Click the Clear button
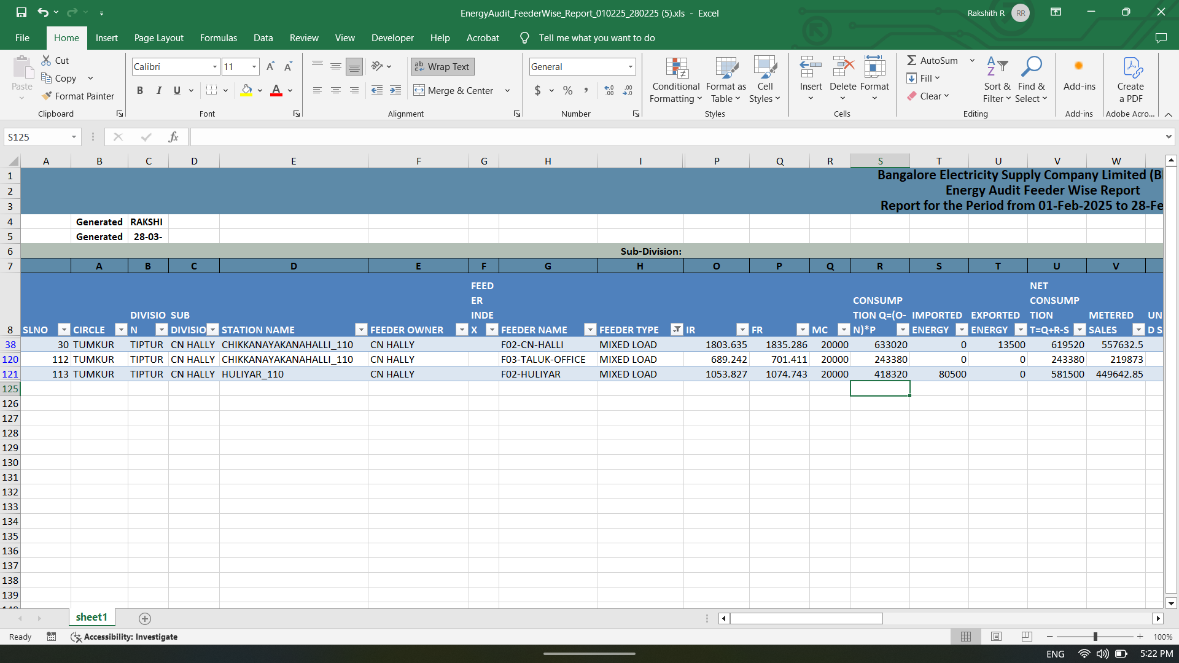The width and height of the screenshot is (1179, 663). pyautogui.click(x=928, y=96)
